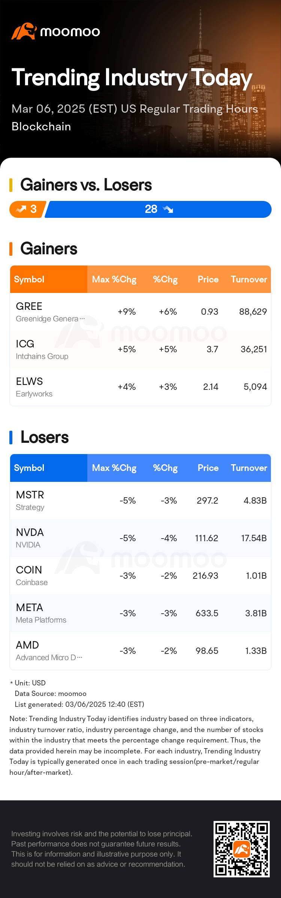Select the Turnover column in Losers table
281x898 pixels.
[x=249, y=468]
